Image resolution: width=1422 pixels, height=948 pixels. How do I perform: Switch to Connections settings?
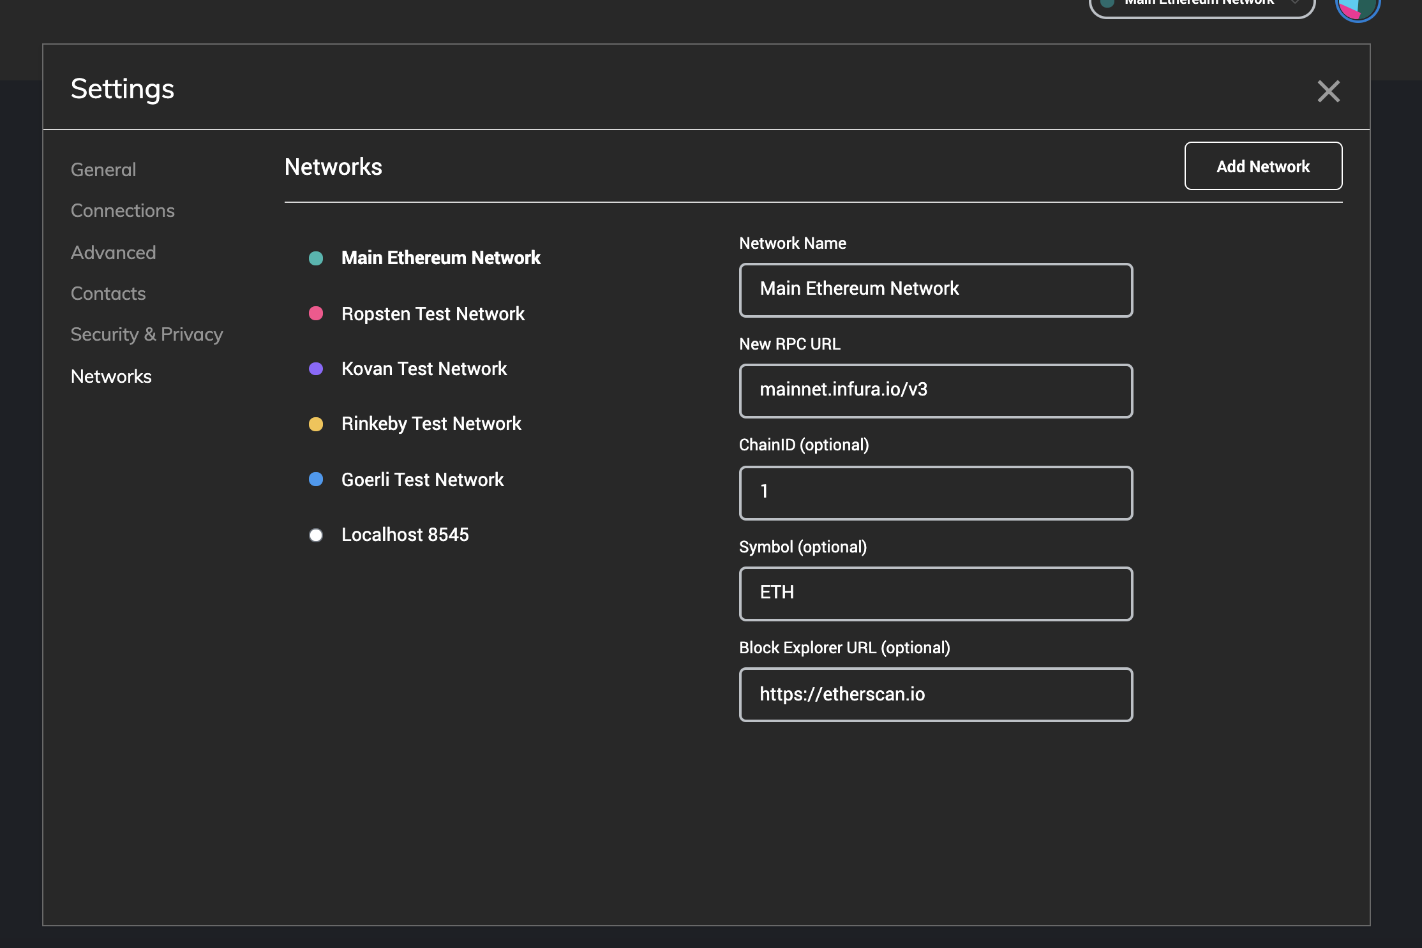coord(123,211)
